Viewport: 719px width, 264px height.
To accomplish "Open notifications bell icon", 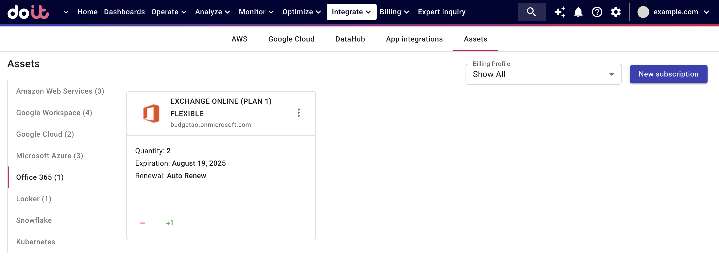I will (578, 12).
